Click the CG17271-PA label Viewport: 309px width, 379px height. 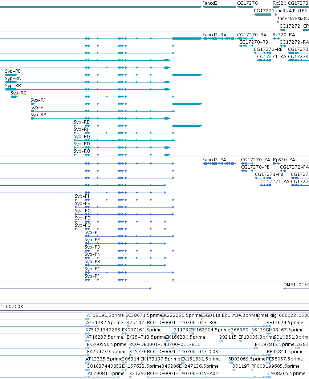coord(275,182)
